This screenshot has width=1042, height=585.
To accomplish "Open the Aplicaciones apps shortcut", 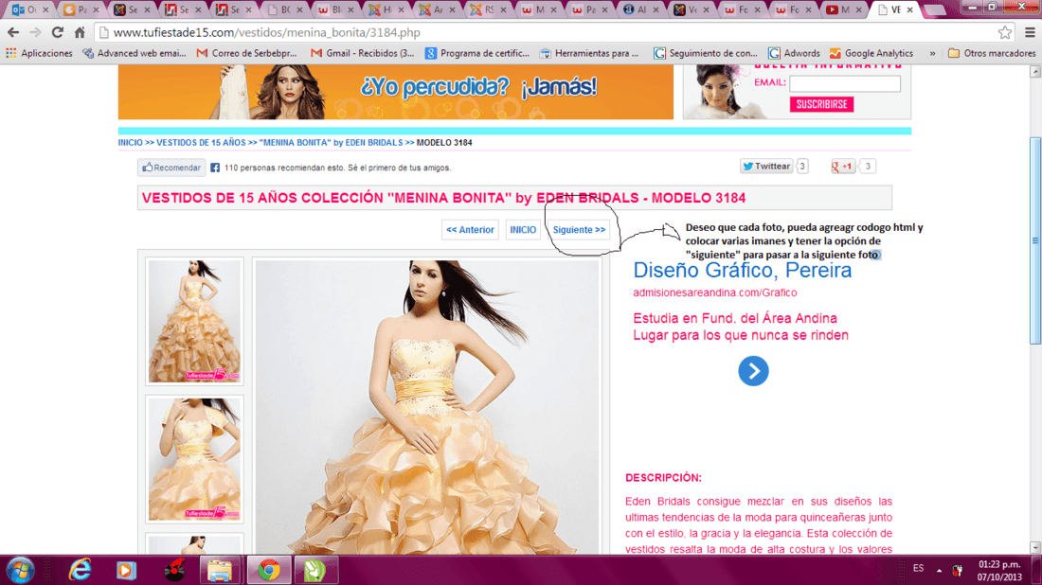I will 39,53.
